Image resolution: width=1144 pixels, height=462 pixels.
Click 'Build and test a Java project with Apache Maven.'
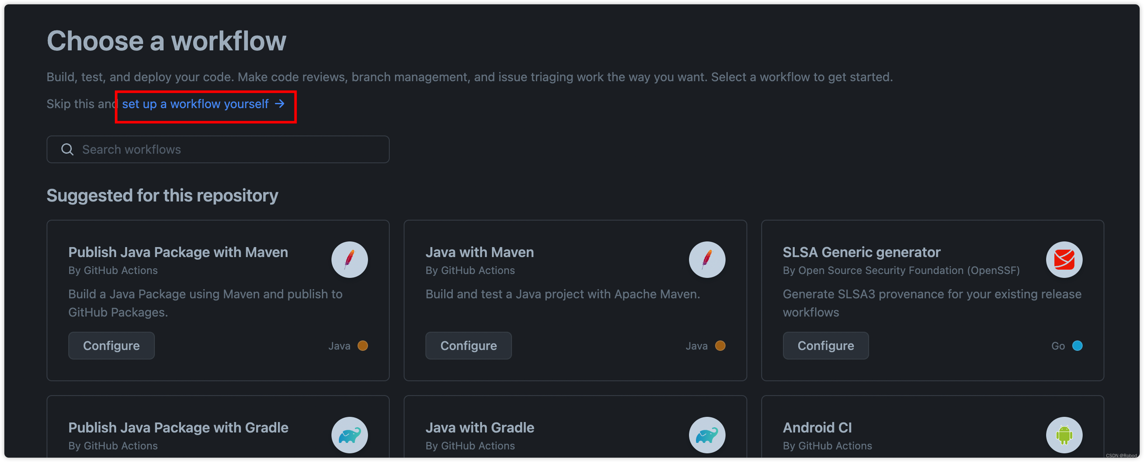[562, 294]
